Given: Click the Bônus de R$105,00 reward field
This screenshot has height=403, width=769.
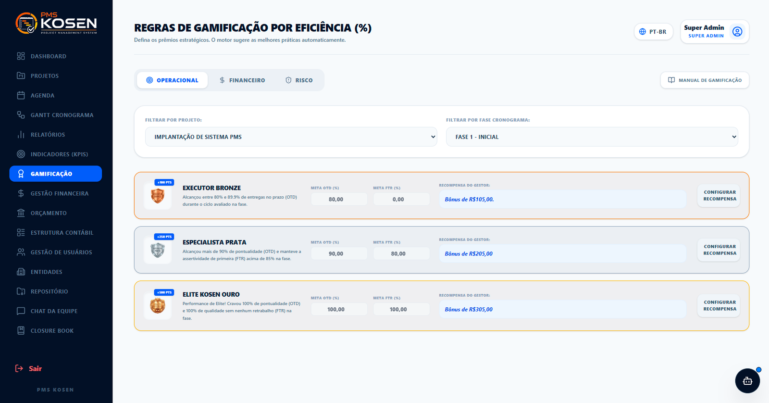Looking at the screenshot, I should (562, 199).
